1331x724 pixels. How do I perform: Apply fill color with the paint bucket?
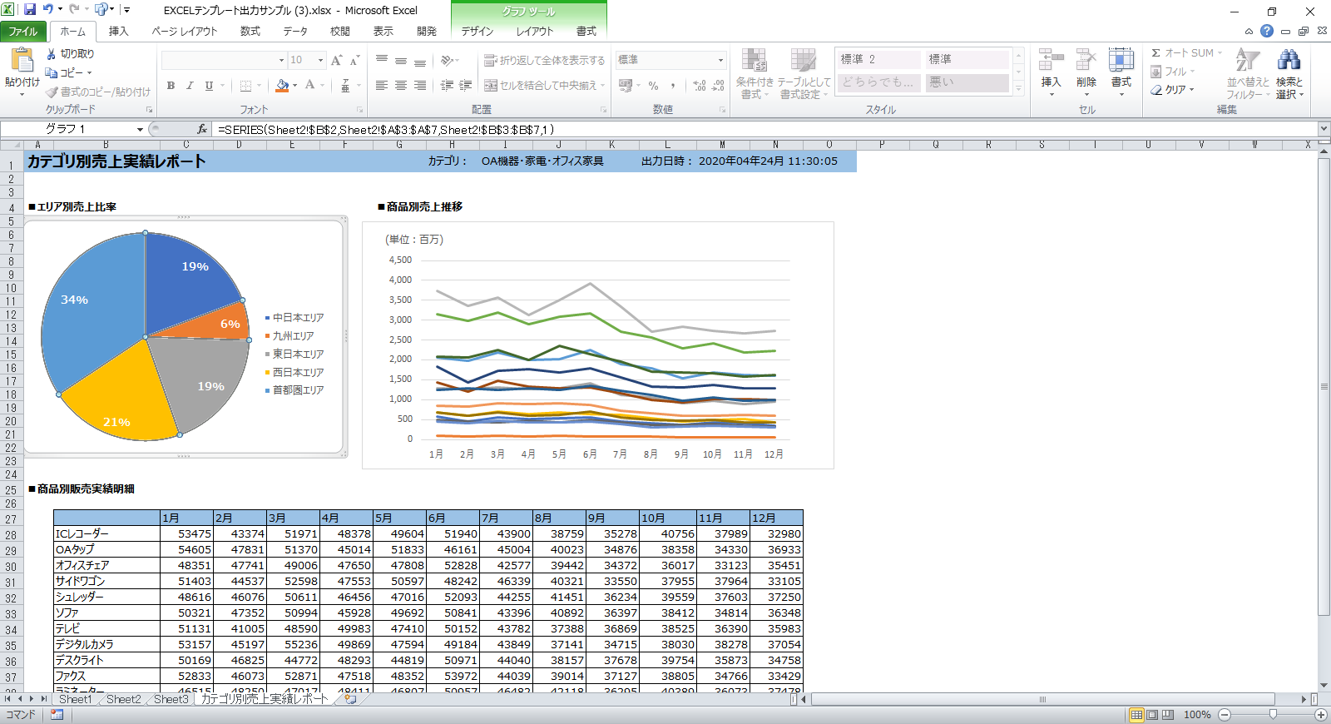(x=283, y=85)
